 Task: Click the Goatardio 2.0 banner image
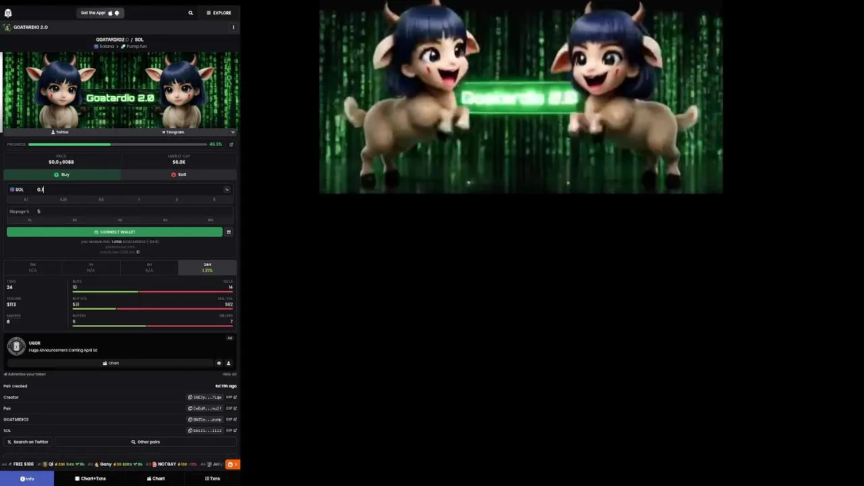point(120,90)
